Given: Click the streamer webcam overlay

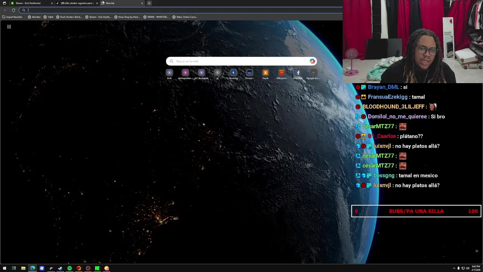Looking at the screenshot, I should [413, 42].
